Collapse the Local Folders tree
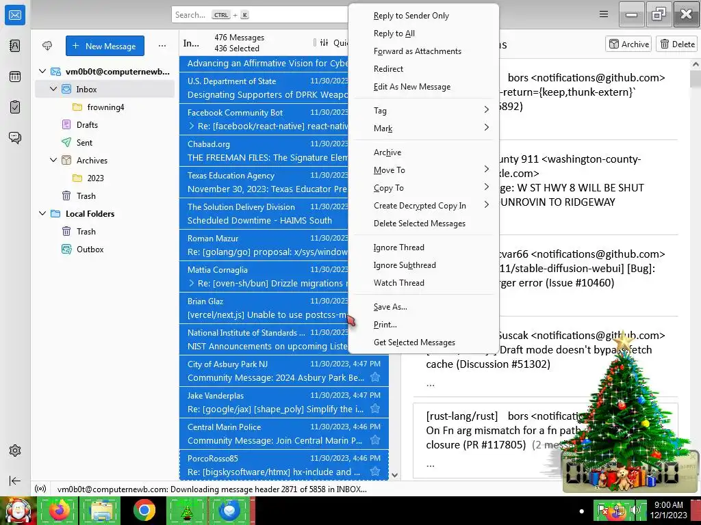This screenshot has height=525, width=701. click(42, 213)
